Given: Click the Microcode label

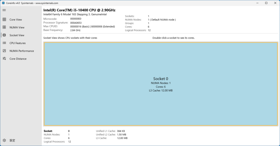Looking at the screenshot, I should click(x=50, y=19).
